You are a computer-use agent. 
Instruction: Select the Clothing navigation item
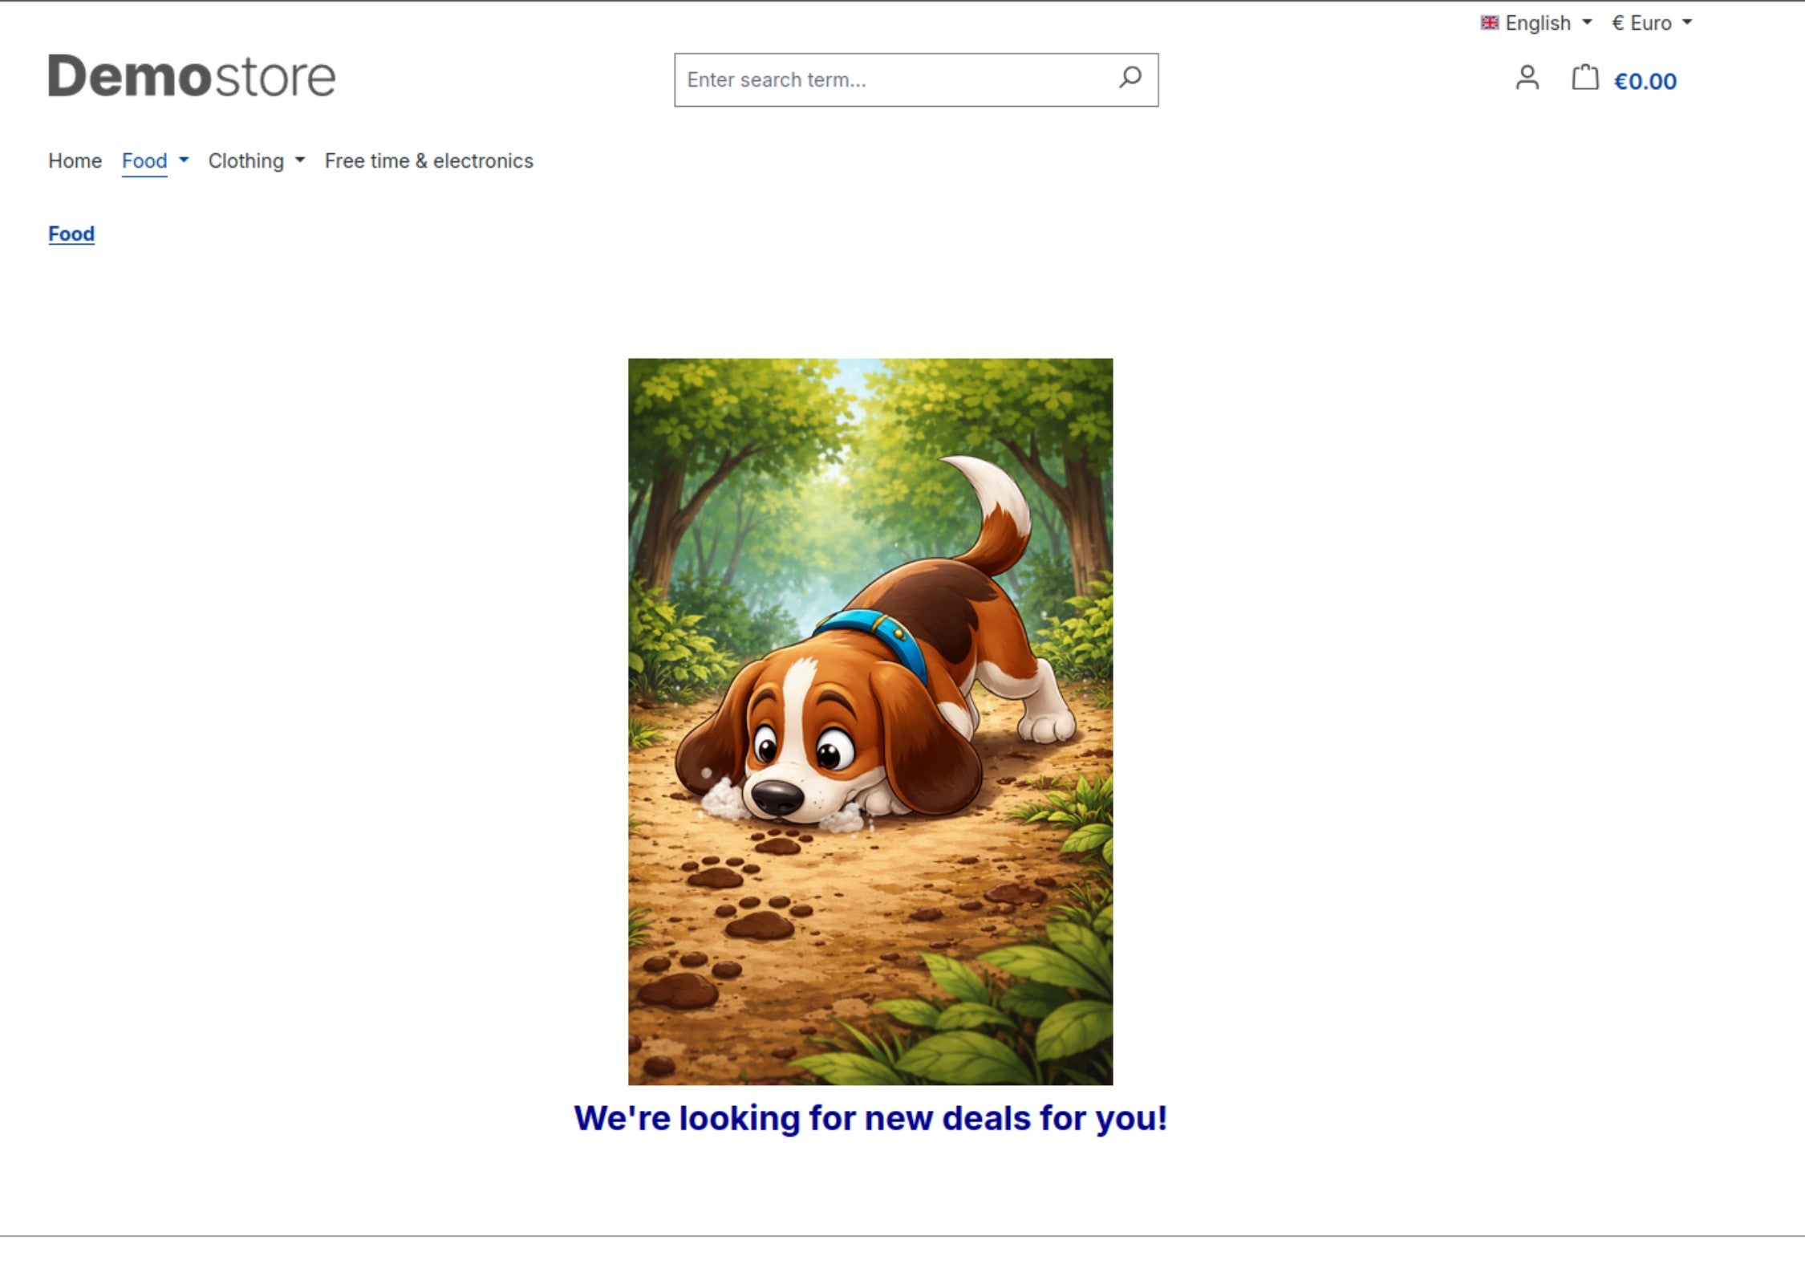[245, 161]
